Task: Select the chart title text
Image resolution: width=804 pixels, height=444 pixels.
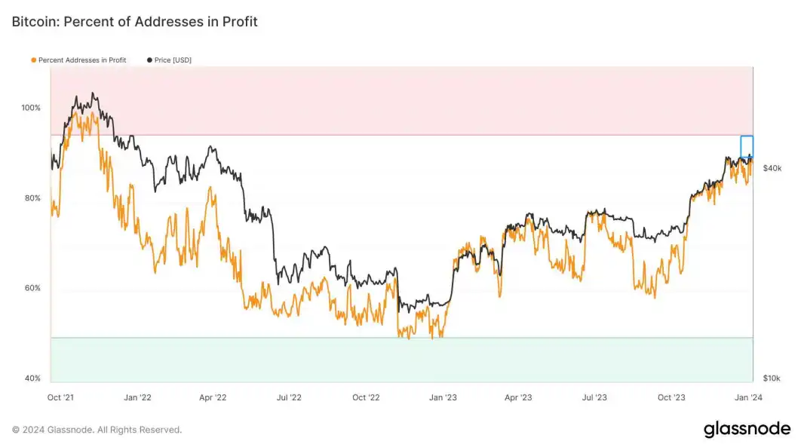Action: pos(134,22)
